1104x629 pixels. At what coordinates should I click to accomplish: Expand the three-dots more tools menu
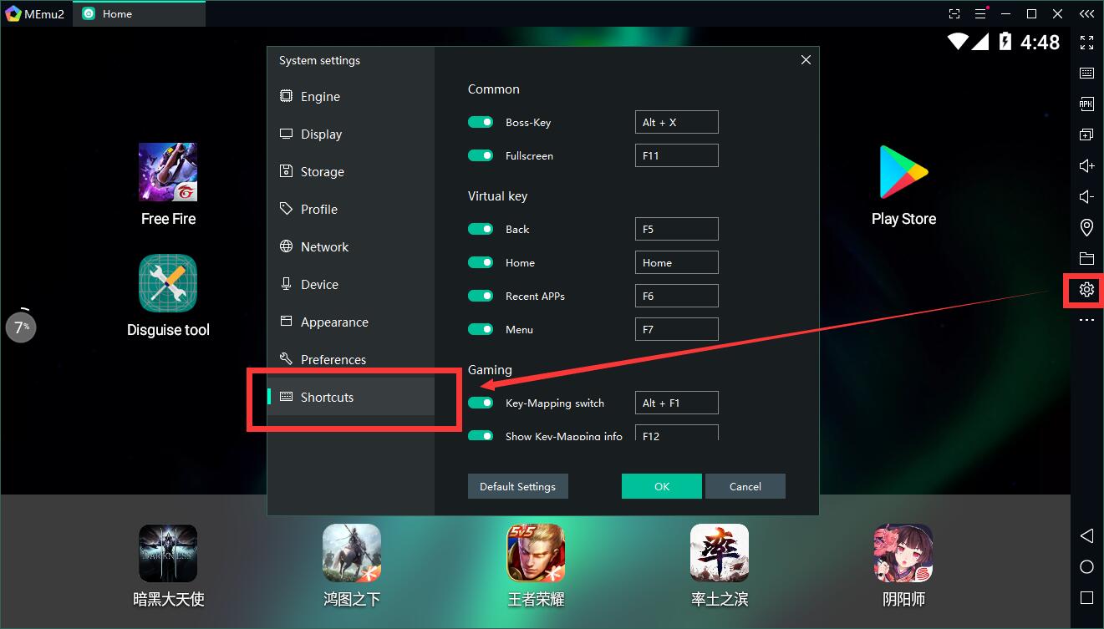point(1086,320)
